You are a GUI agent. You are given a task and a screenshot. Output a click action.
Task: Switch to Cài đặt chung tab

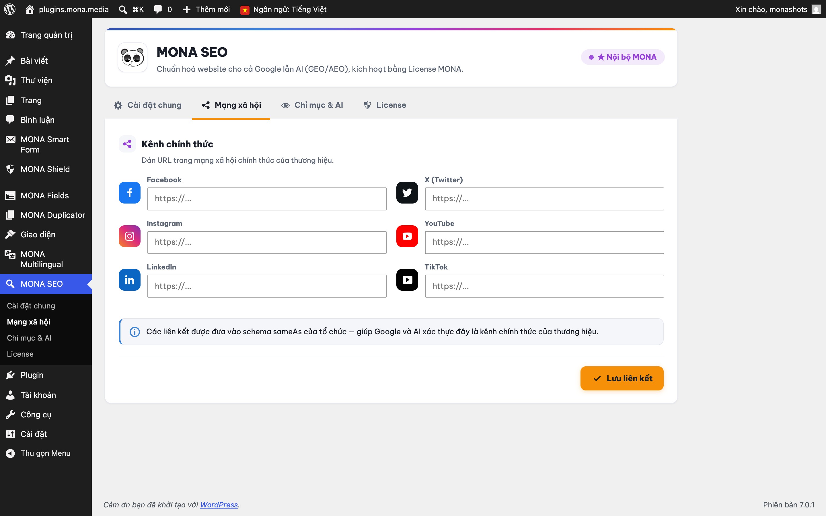tap(148, 105)
